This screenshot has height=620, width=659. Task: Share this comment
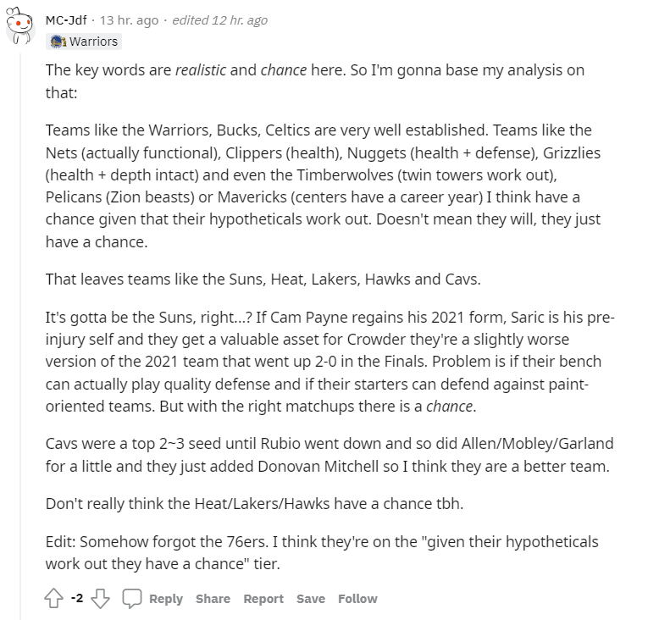[213, 598]
